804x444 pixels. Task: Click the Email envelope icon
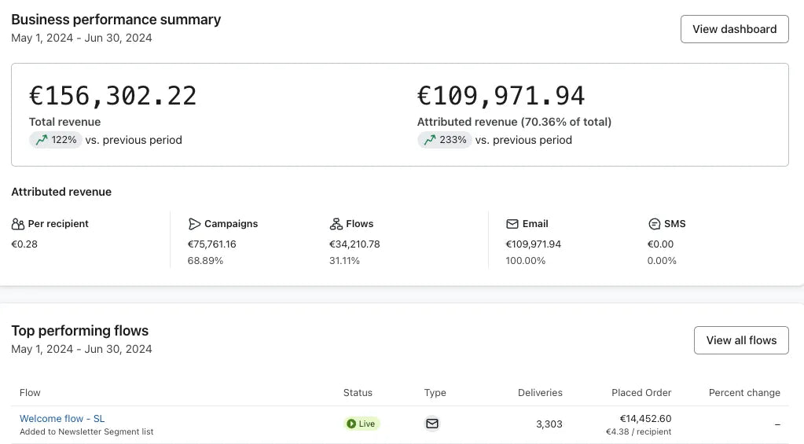point(512,224)
